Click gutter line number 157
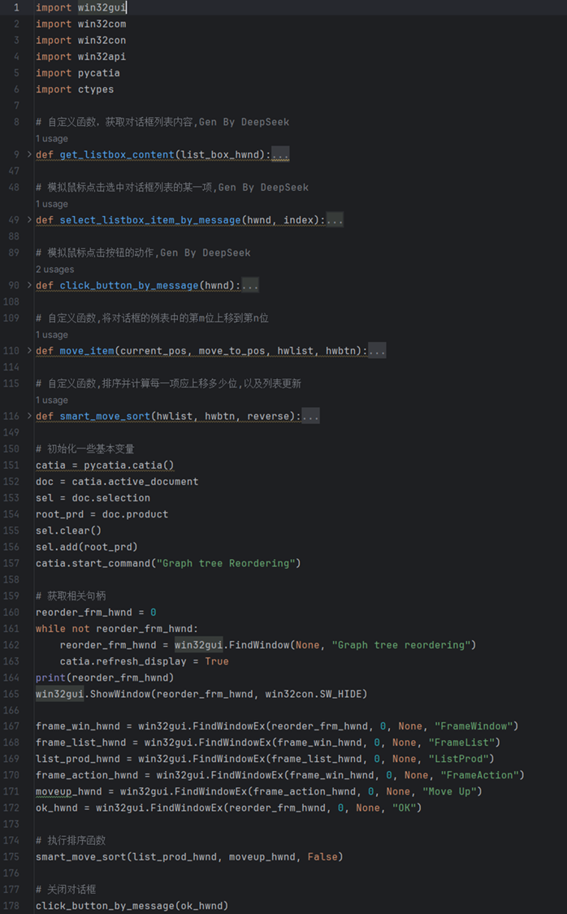 11,563
